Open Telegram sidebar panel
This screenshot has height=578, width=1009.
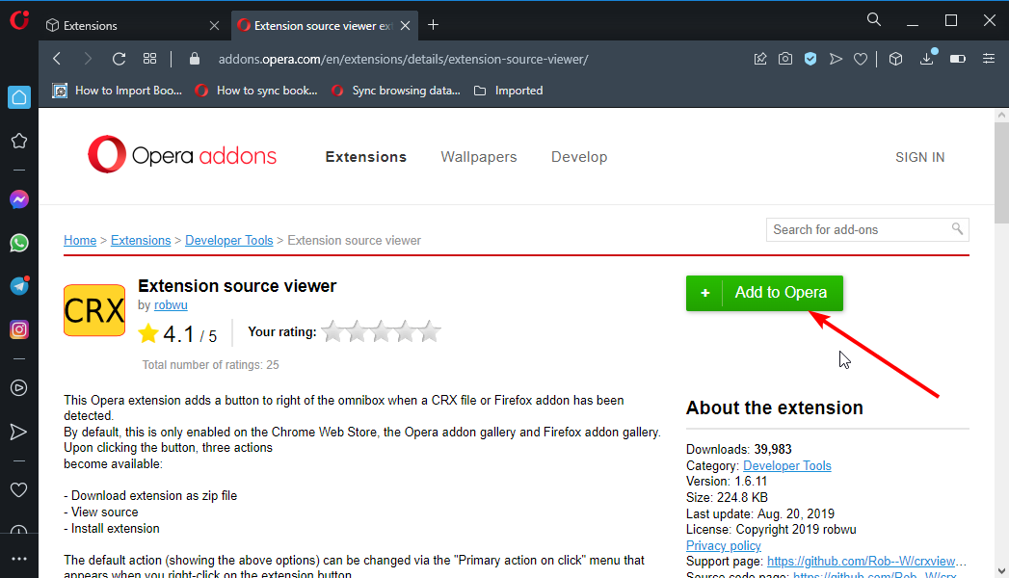click(x=18, y=286)
